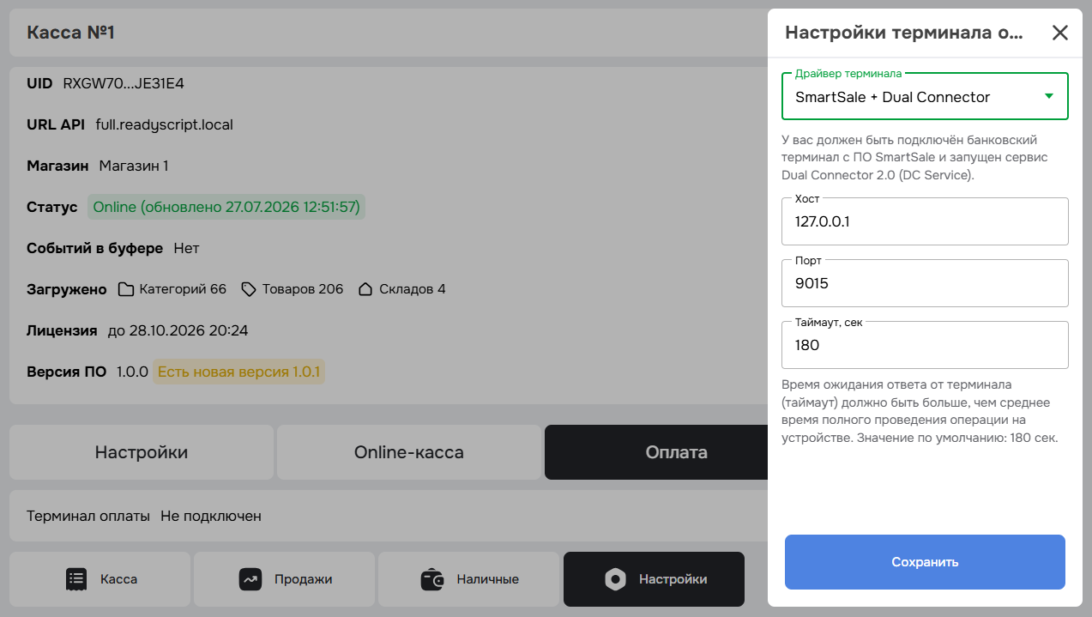
Task: Click the wallet icon next to Наличные
Action: (x=433, y=579)
